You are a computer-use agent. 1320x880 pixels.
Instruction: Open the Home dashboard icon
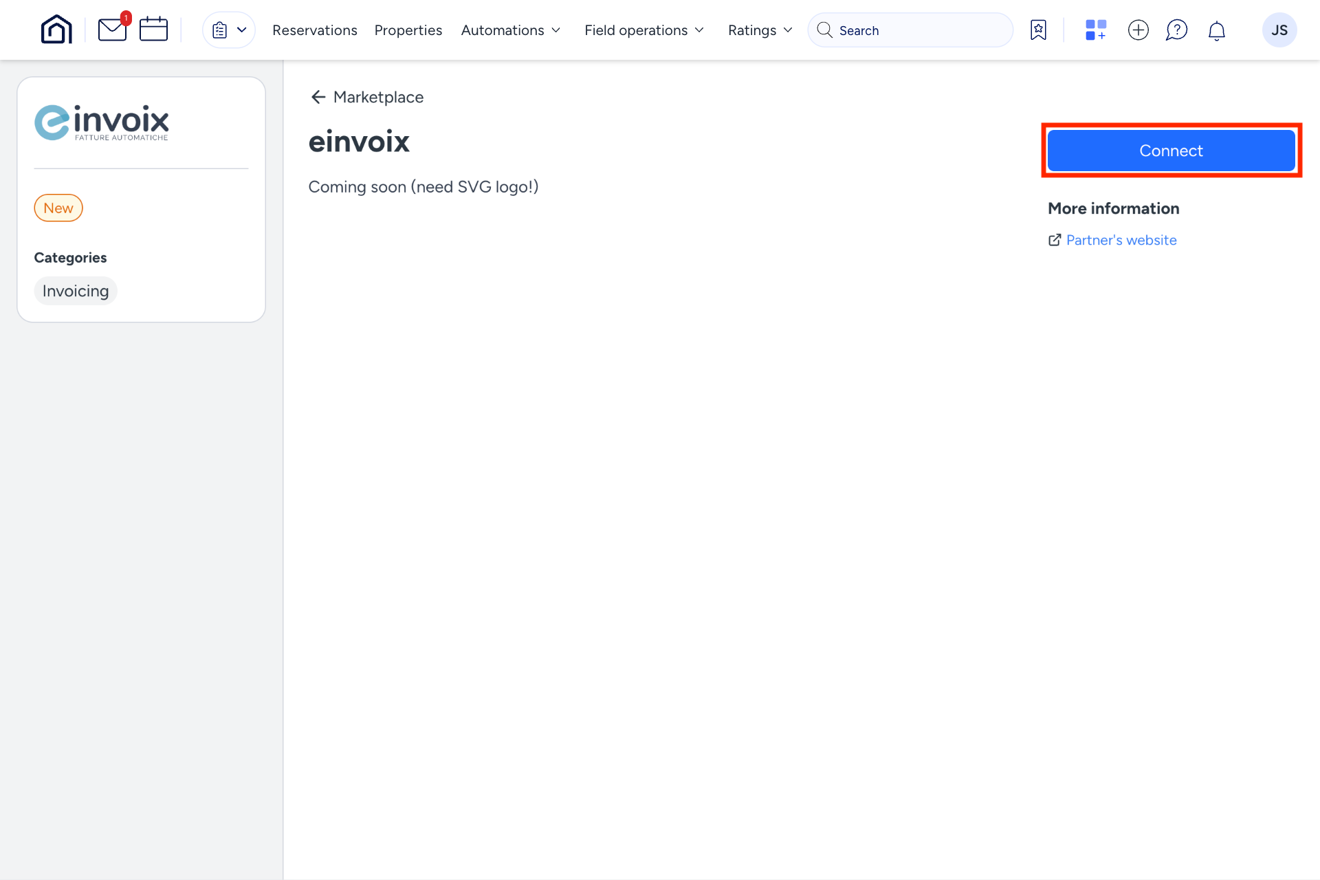[x=56, y=29]
